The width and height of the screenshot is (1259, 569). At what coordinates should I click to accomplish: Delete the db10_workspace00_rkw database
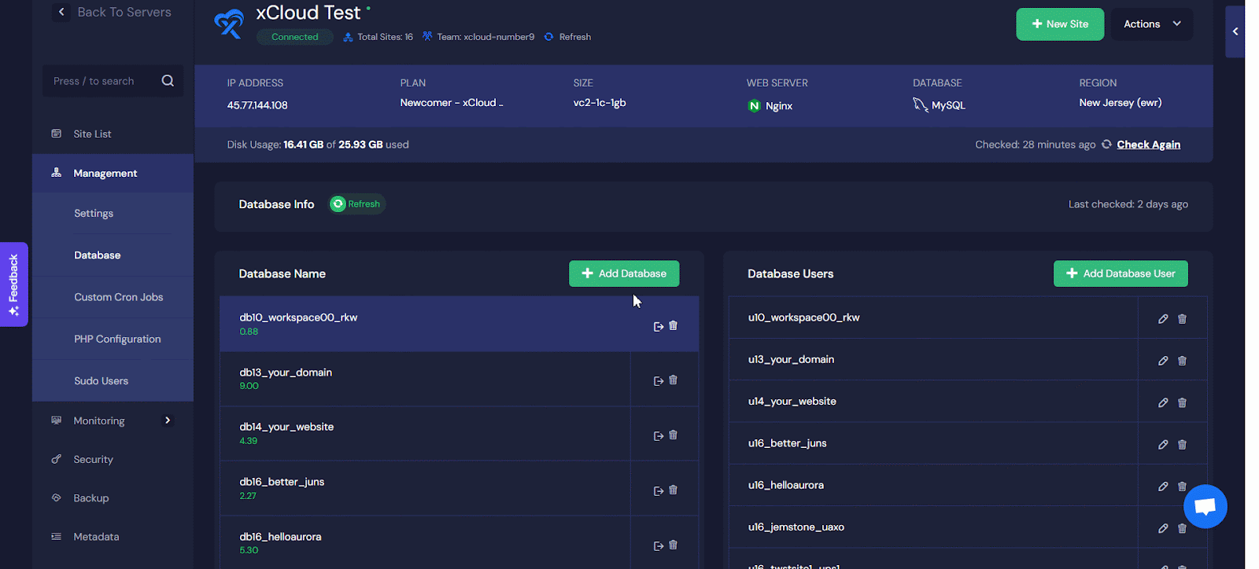click(673, 325)
